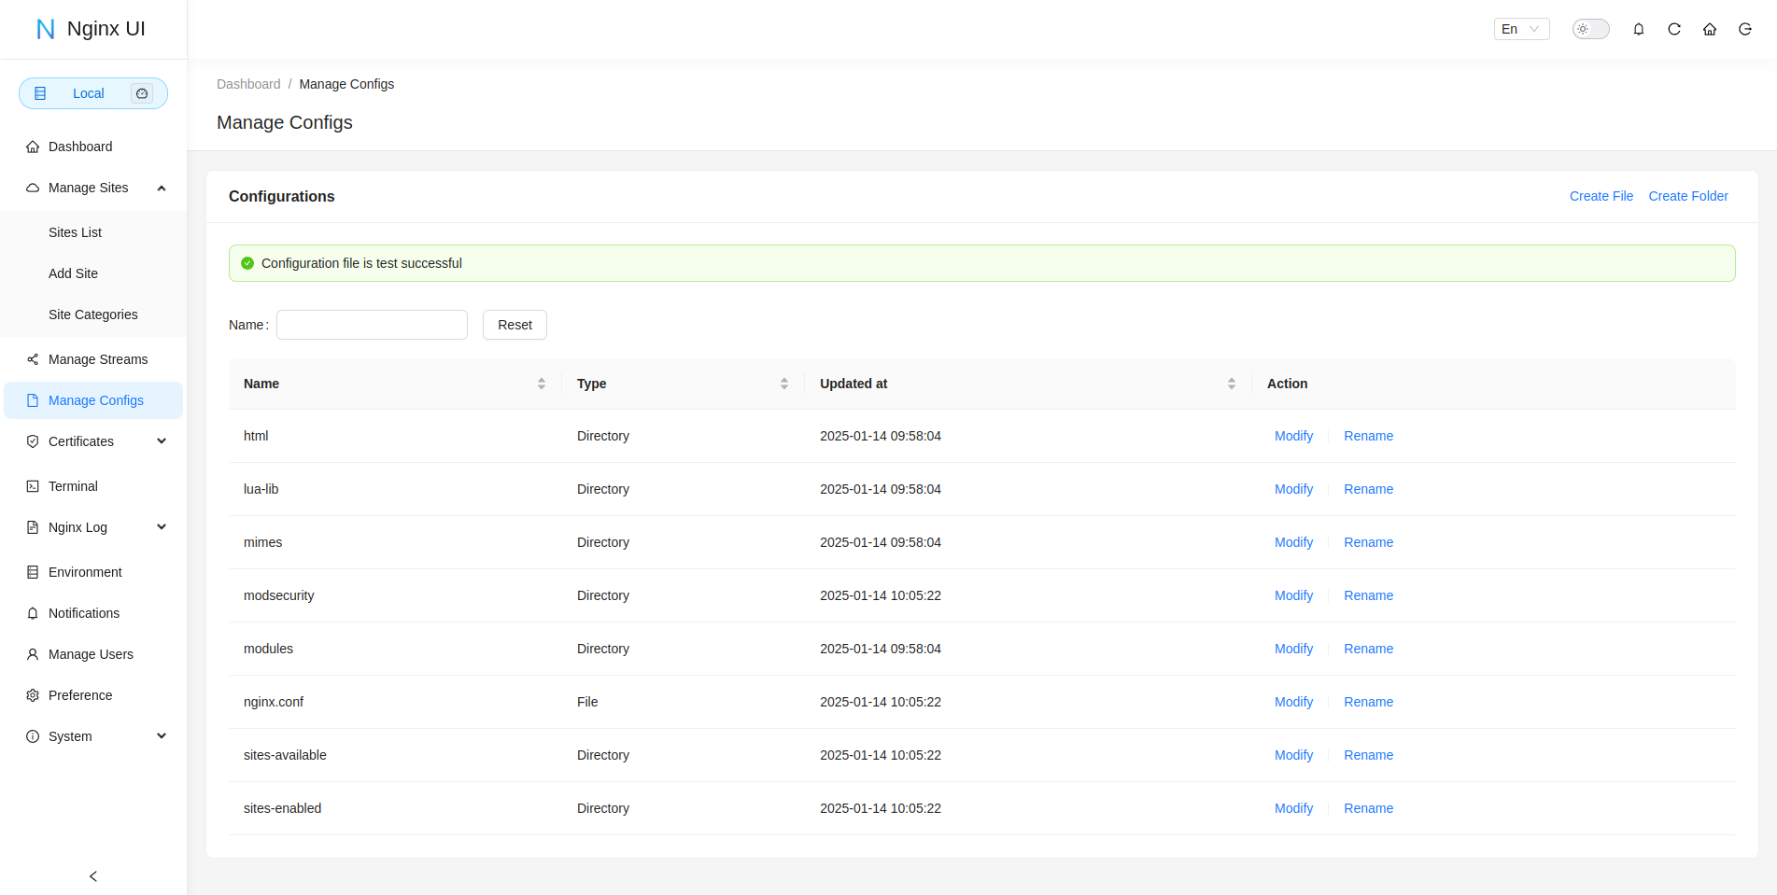The image size is (1777, 895).
Task: Open the Manage Streams section
Action: point(97,359)
